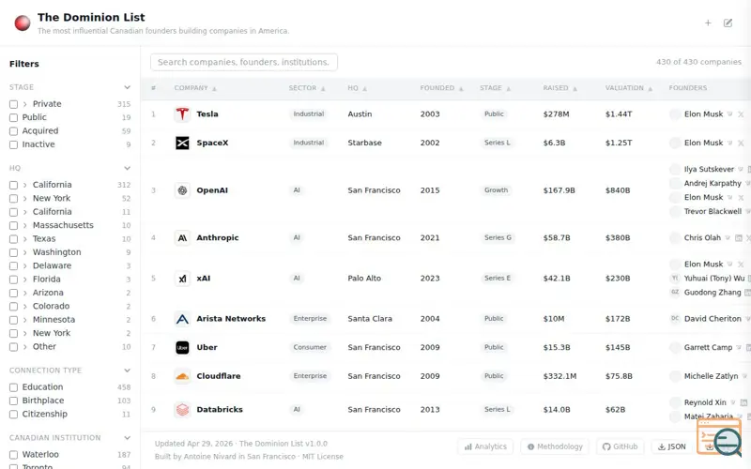Collapse the HQ filter section
Viewport: 751px width, 469px height.
click(127, 168)
